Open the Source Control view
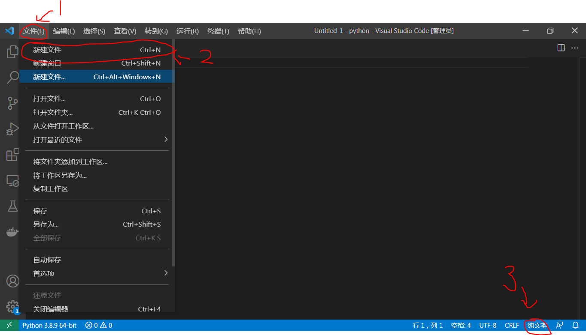Viewport: 586px width, 335px height. [12, 103]
